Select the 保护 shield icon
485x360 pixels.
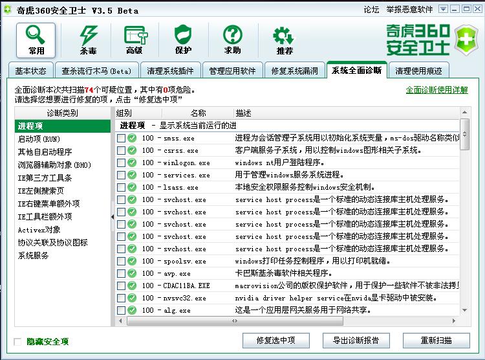click(183, 40)
